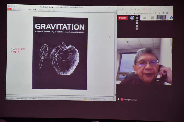Click the blue profile avatar in browser toolbar
Image resolution: width=184 pixels, height=122 pixels.
tap(167, 13)
